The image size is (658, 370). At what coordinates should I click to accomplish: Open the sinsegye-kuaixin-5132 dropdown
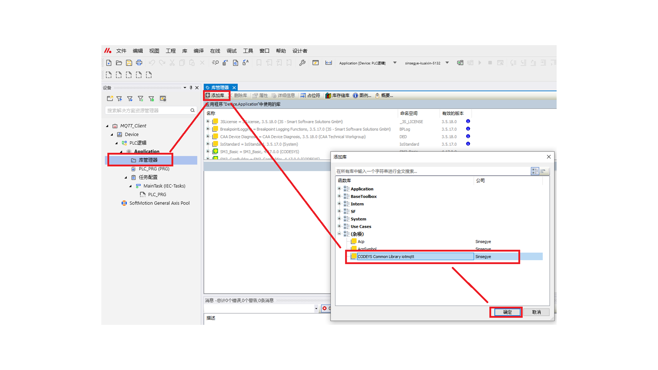coord(447,63)
